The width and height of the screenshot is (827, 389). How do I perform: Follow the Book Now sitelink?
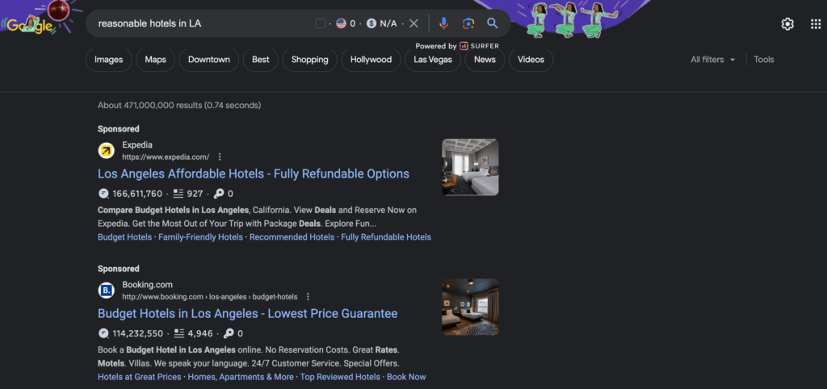pos(406,377)
